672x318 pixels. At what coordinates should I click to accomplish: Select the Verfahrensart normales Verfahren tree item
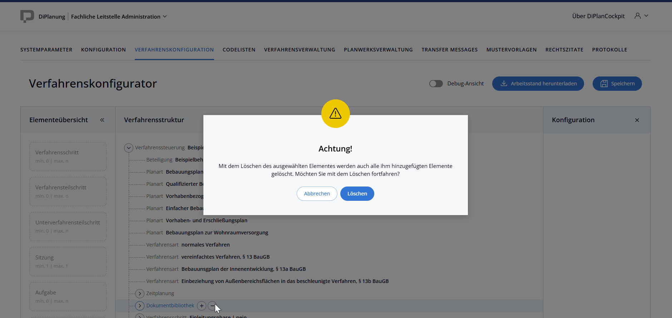pos(205,245)
